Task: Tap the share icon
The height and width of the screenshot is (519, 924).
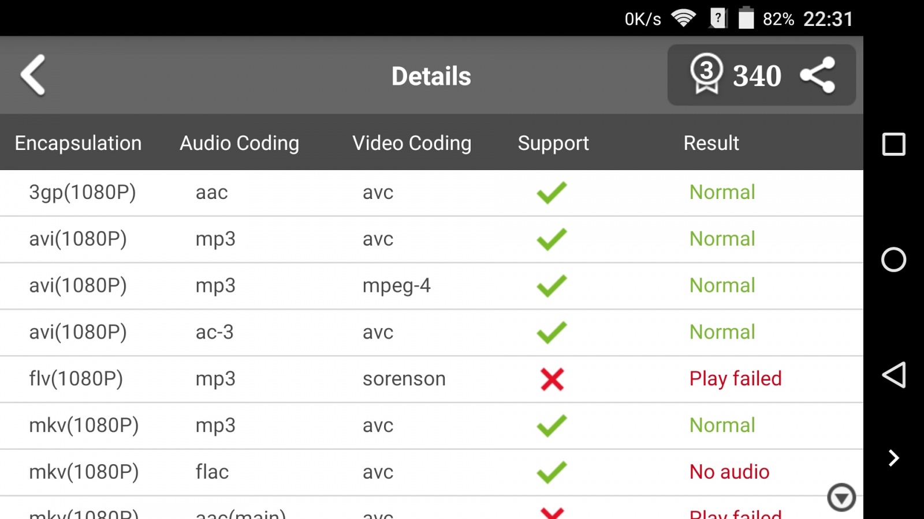Action: click(817, 75)
